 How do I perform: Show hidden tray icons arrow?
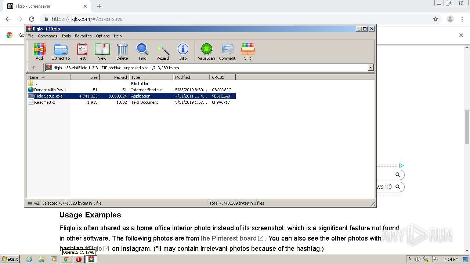(409, 259)
